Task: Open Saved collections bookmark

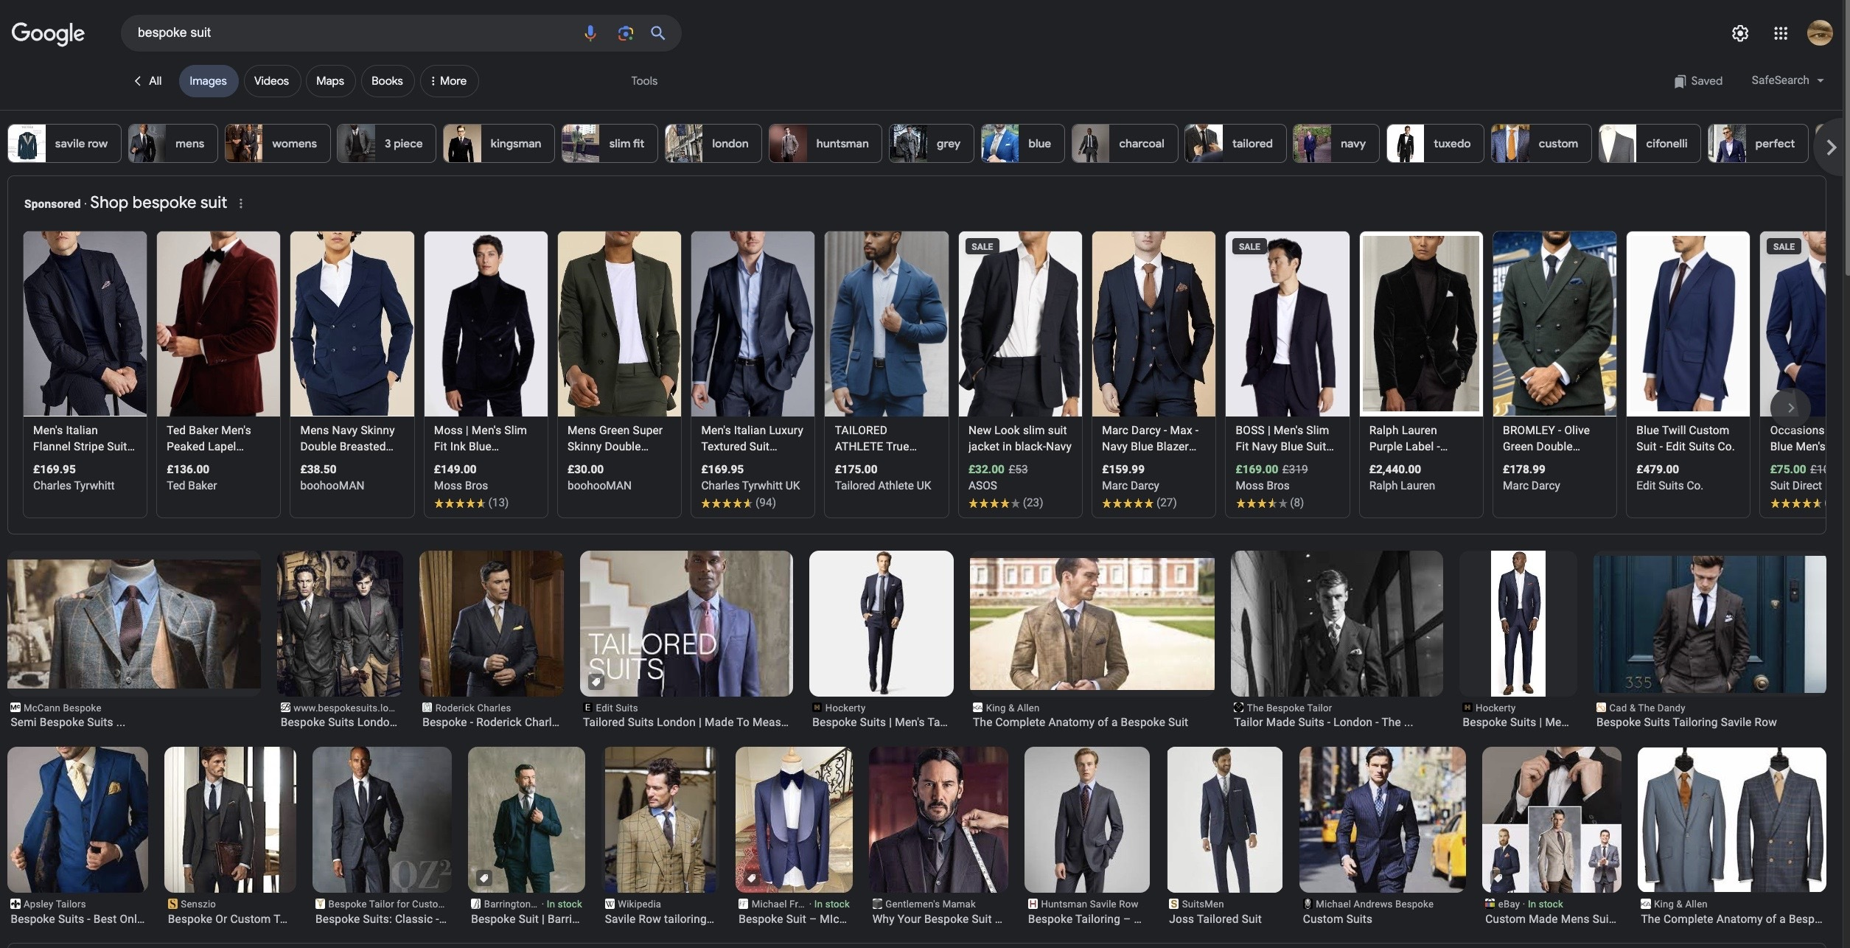Action: tap(1697, 81)
